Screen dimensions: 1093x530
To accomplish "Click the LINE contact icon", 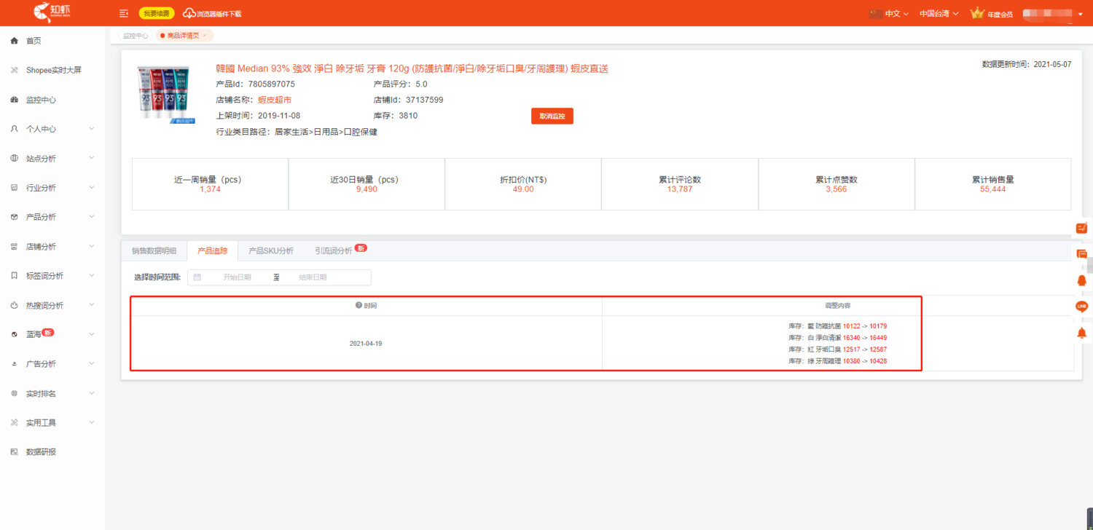I will [1081, 306].
